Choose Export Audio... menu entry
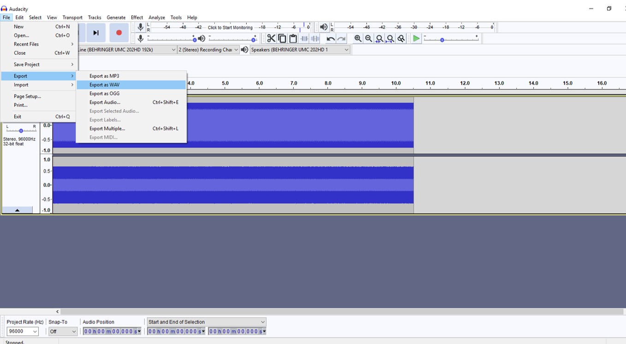This screenshot has height=344, width=626. click(x=131, y=102)
